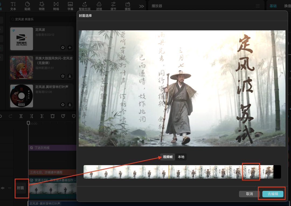Star the 定风波 music track as favorite
This screenshot has width=291, height=206.
pos(63,48)
